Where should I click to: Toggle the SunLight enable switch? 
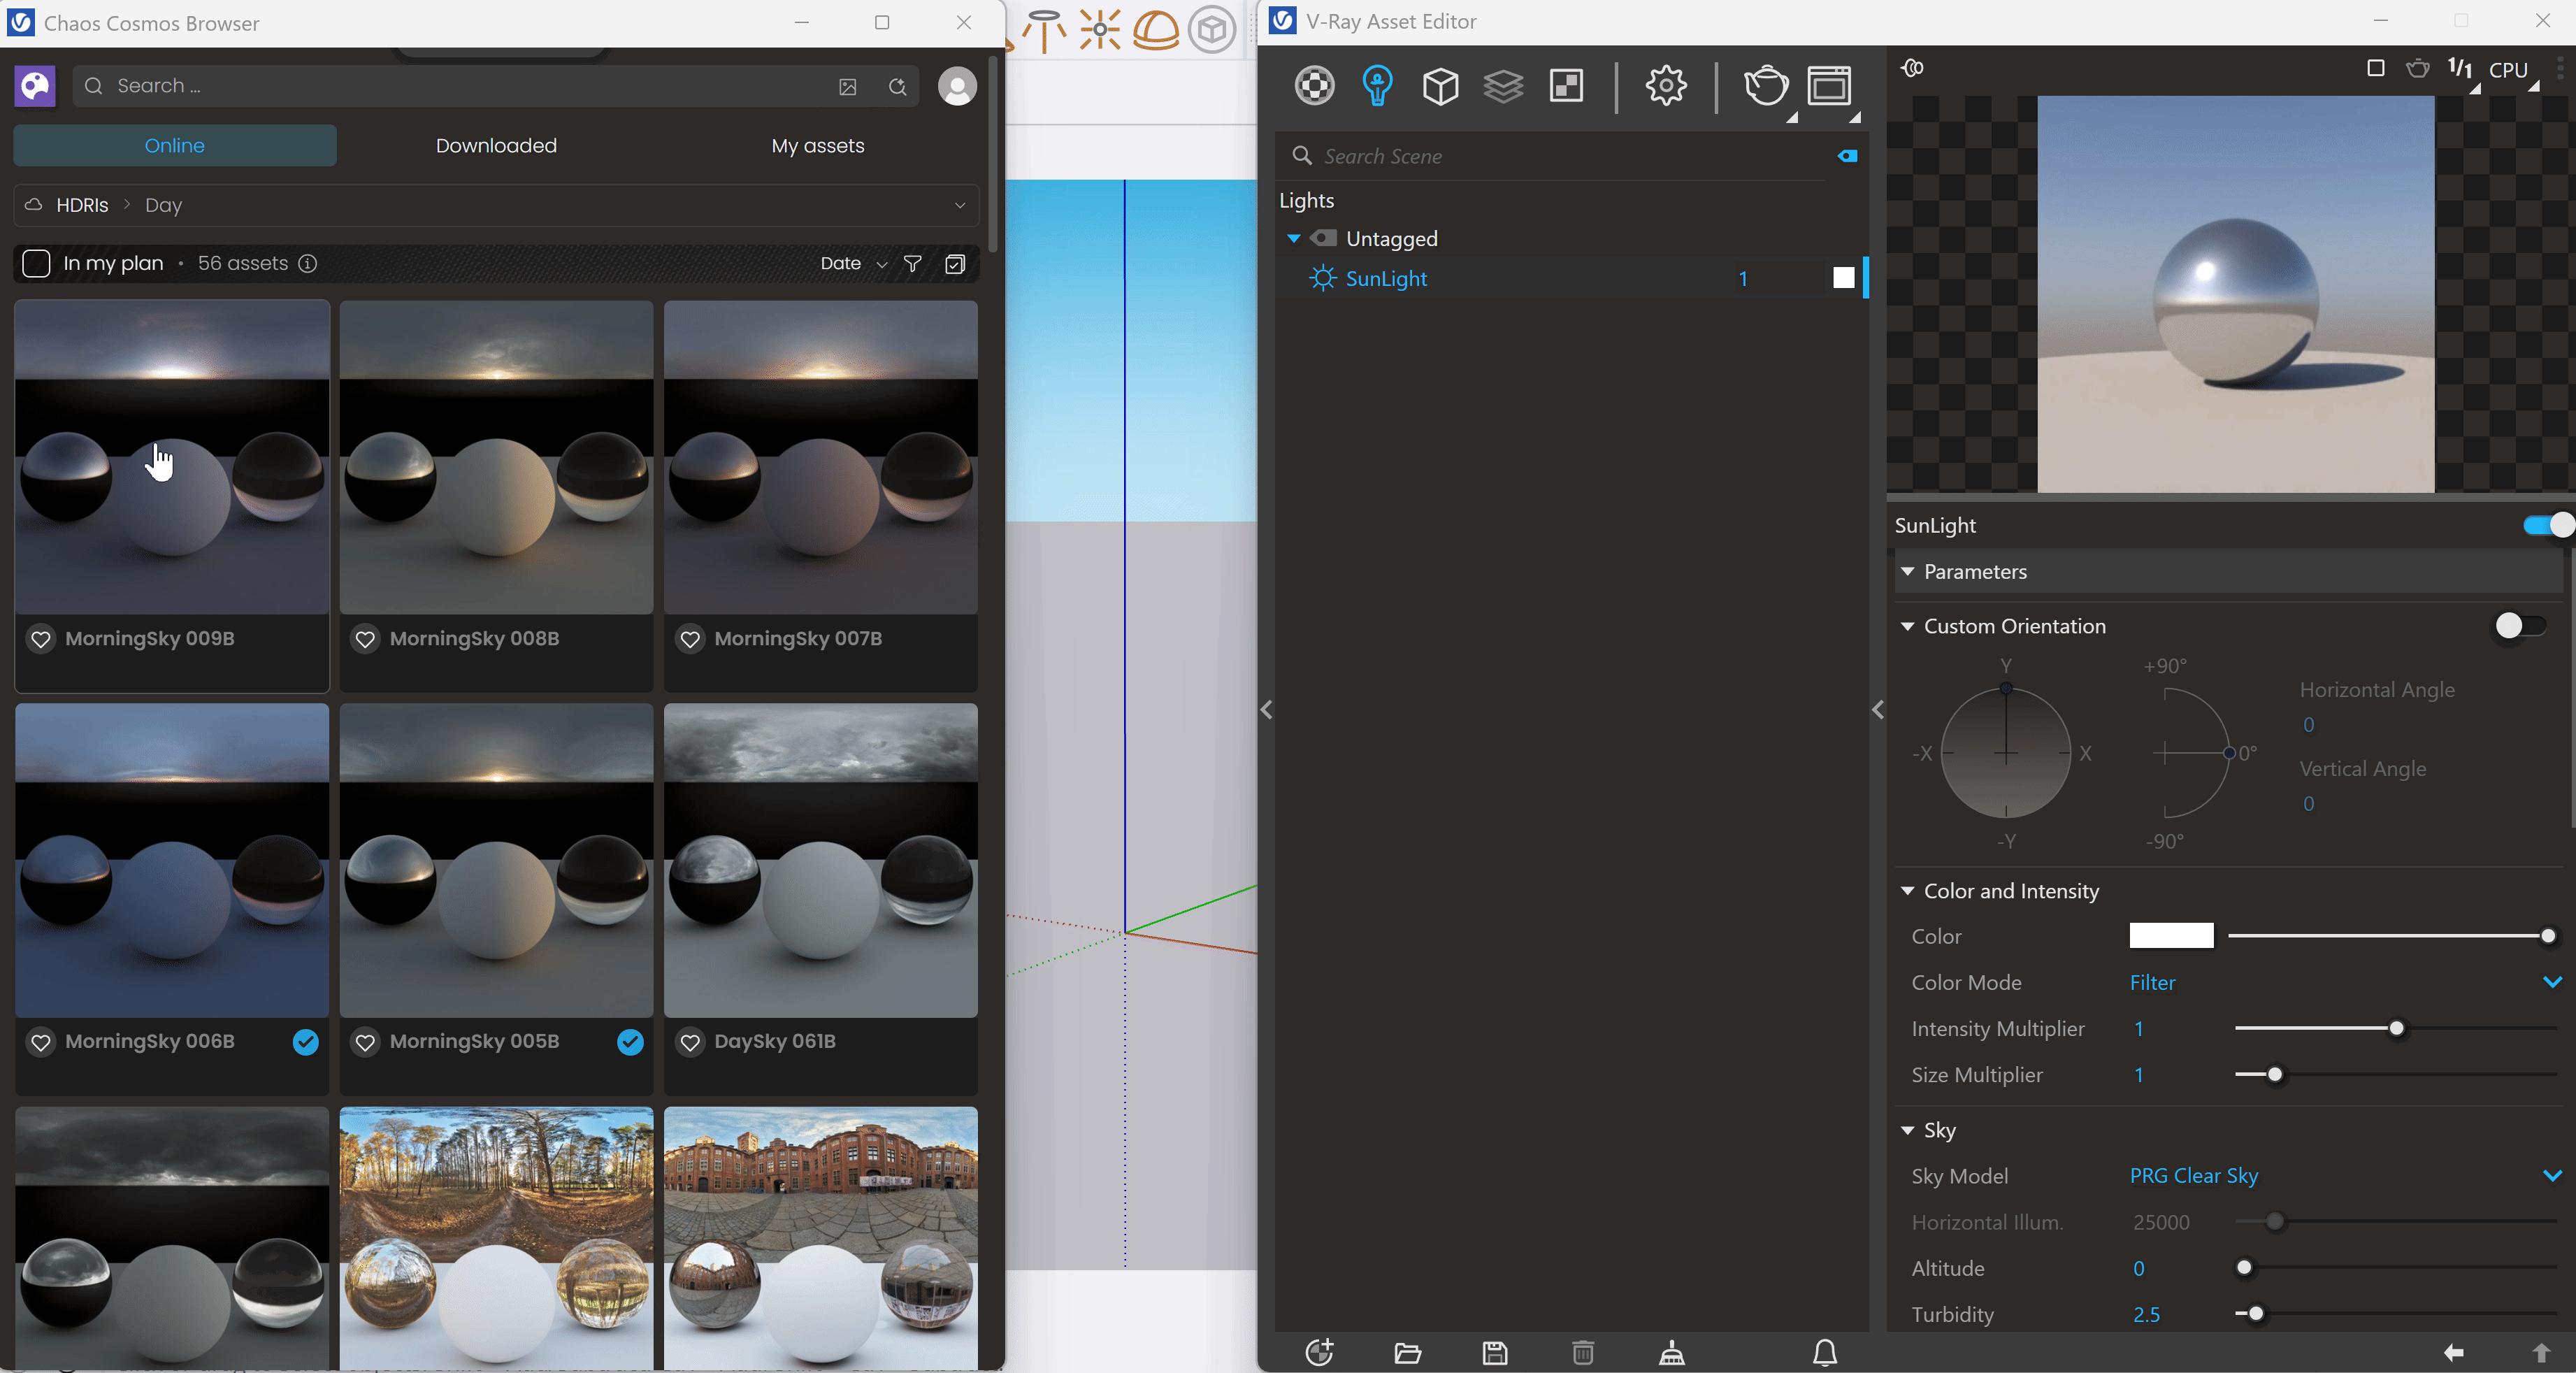(2547, 525)
